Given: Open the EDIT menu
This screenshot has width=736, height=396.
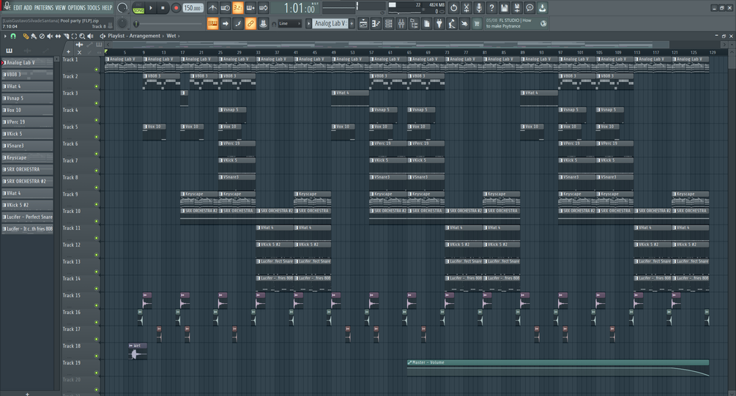Looking at the screenshot, I should click(18, 7).
